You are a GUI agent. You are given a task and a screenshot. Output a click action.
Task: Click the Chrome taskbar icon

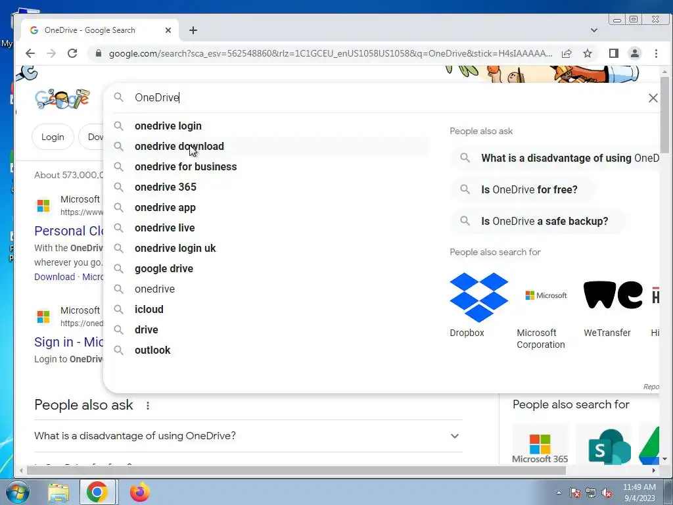pyautogui.click(x=97, y=492)
